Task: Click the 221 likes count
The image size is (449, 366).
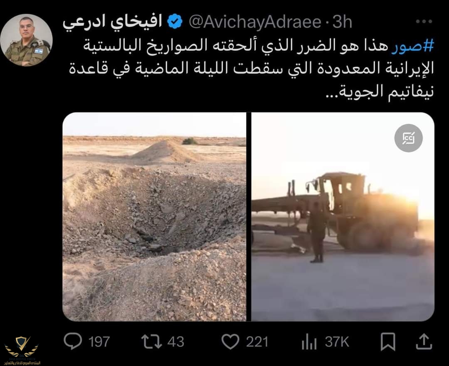Action: coord(257,341)
